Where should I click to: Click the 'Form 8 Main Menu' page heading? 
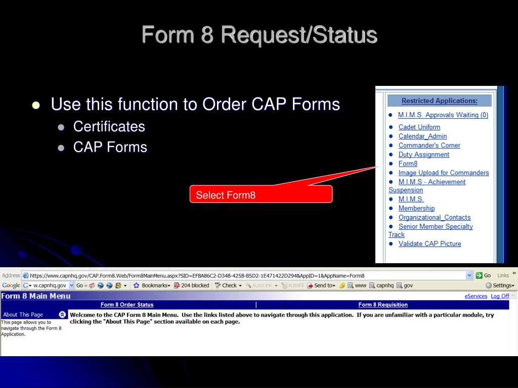coord(36,296)
